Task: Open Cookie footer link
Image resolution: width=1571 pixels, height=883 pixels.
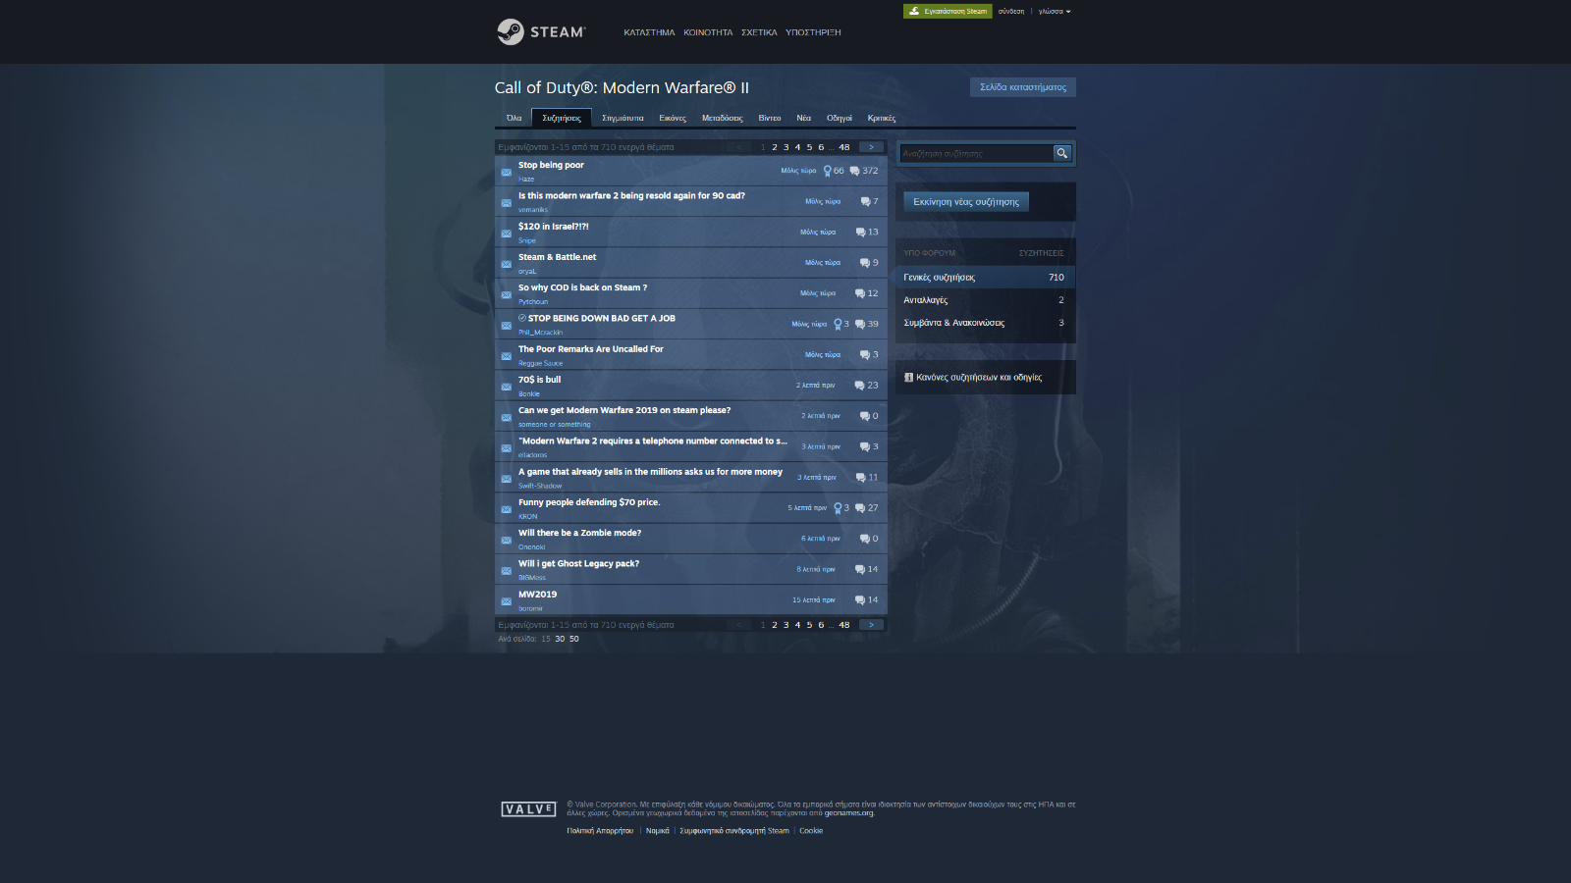Action: coord(811,831)
